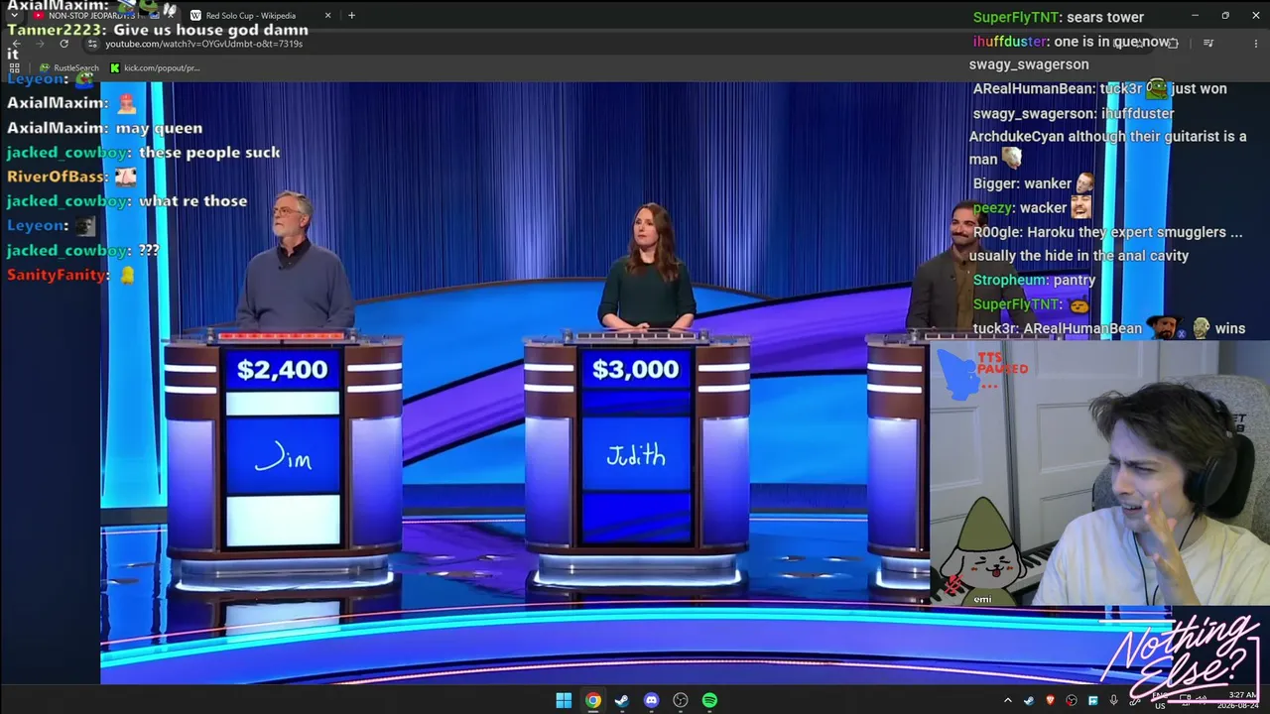Image resolution: width=1270 pixels, height=714 pixels.
Task: Open the RustleSearch bookmark
Action: (x=69, y=67)
